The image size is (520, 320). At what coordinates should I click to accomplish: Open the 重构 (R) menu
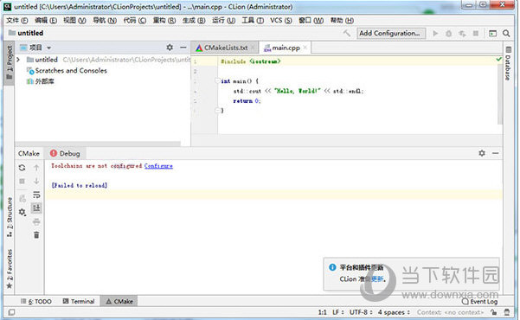click(164, 20)
